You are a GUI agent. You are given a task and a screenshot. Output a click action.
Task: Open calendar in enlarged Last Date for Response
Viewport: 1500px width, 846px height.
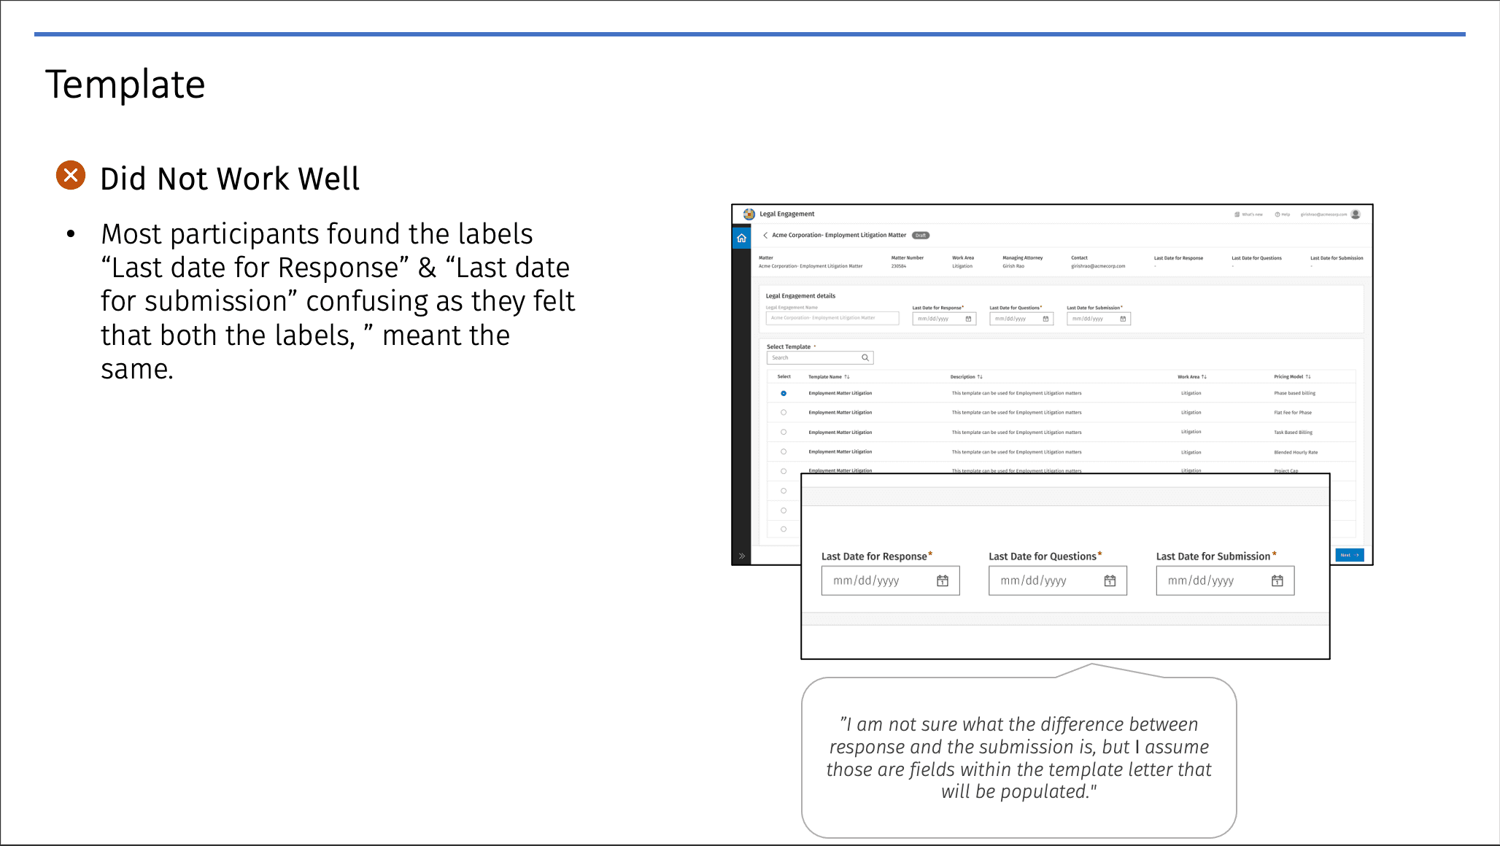pyautogui.click(x=943, y=581)
